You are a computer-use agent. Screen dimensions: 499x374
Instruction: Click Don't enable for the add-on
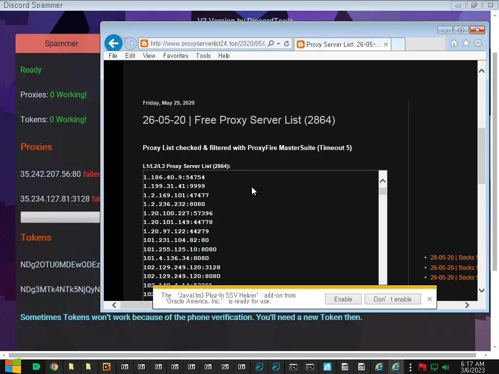(392, 299)
